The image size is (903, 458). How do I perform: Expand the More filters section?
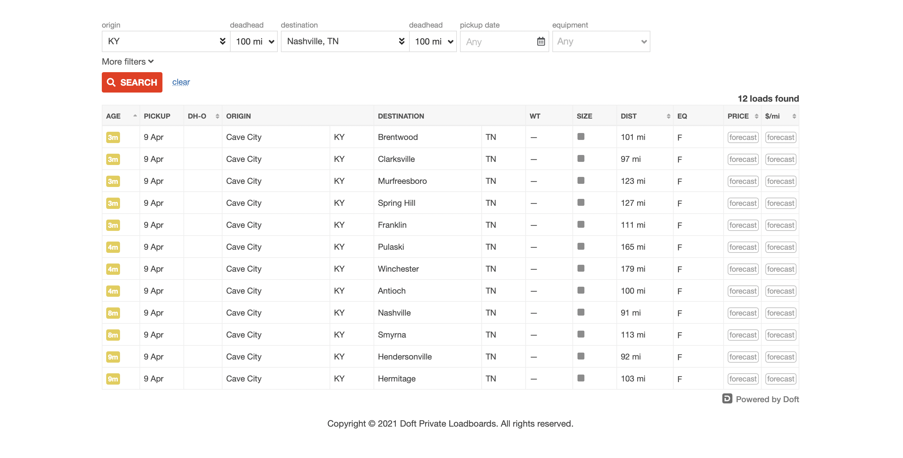pyautogui.click(x=128, y=61)
